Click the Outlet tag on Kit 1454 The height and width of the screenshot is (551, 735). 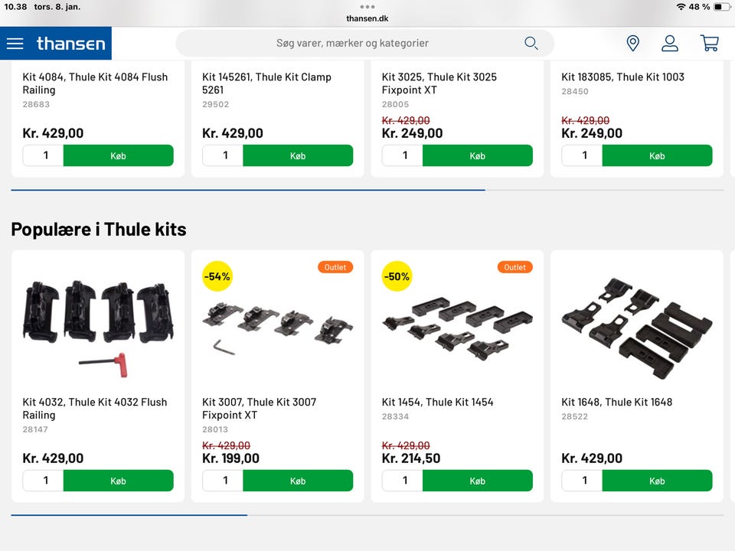[x=514, y=267]
